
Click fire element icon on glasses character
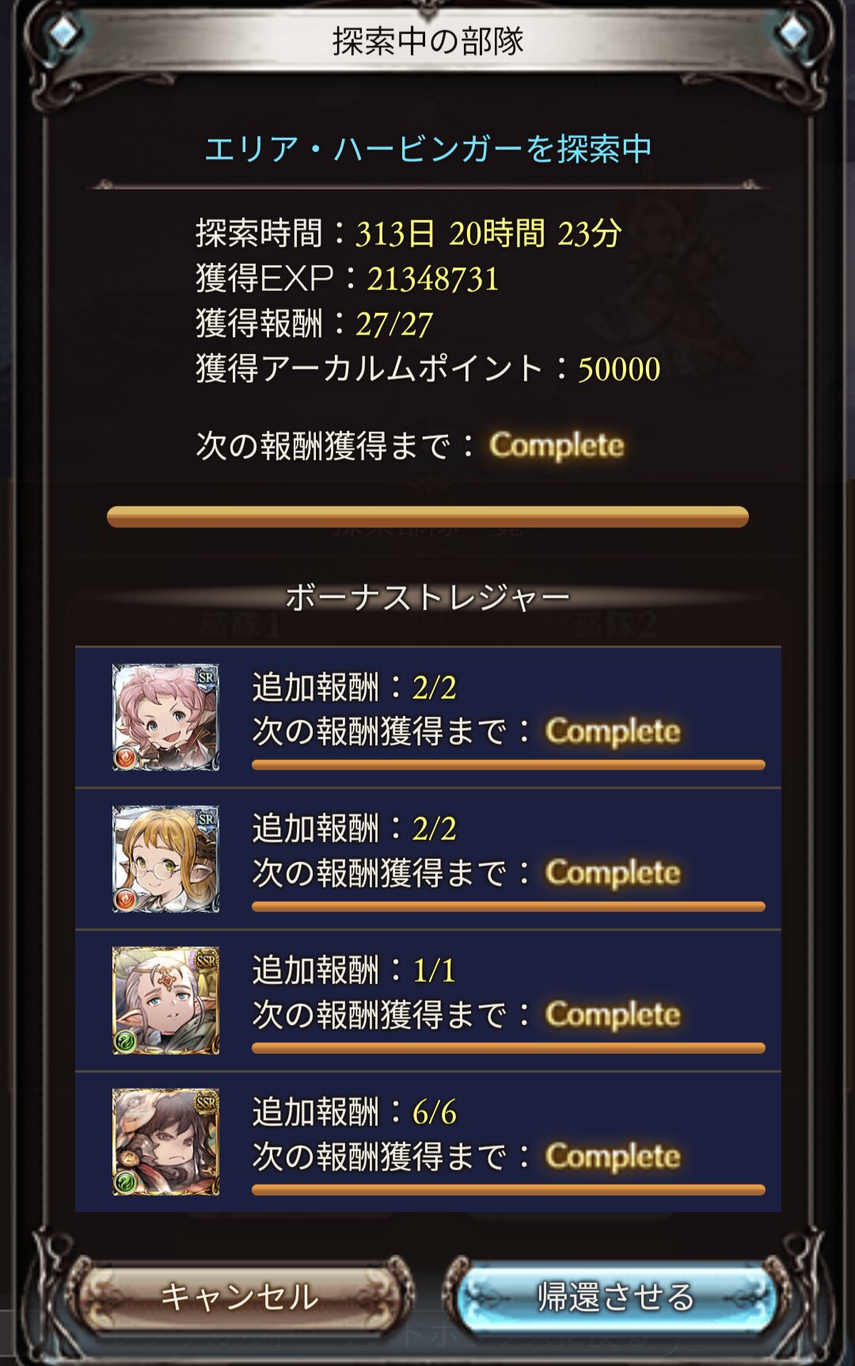(x=126, y=899)
